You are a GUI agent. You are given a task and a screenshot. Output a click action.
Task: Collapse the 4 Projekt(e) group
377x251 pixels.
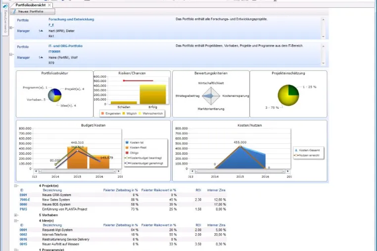point(16,186)
